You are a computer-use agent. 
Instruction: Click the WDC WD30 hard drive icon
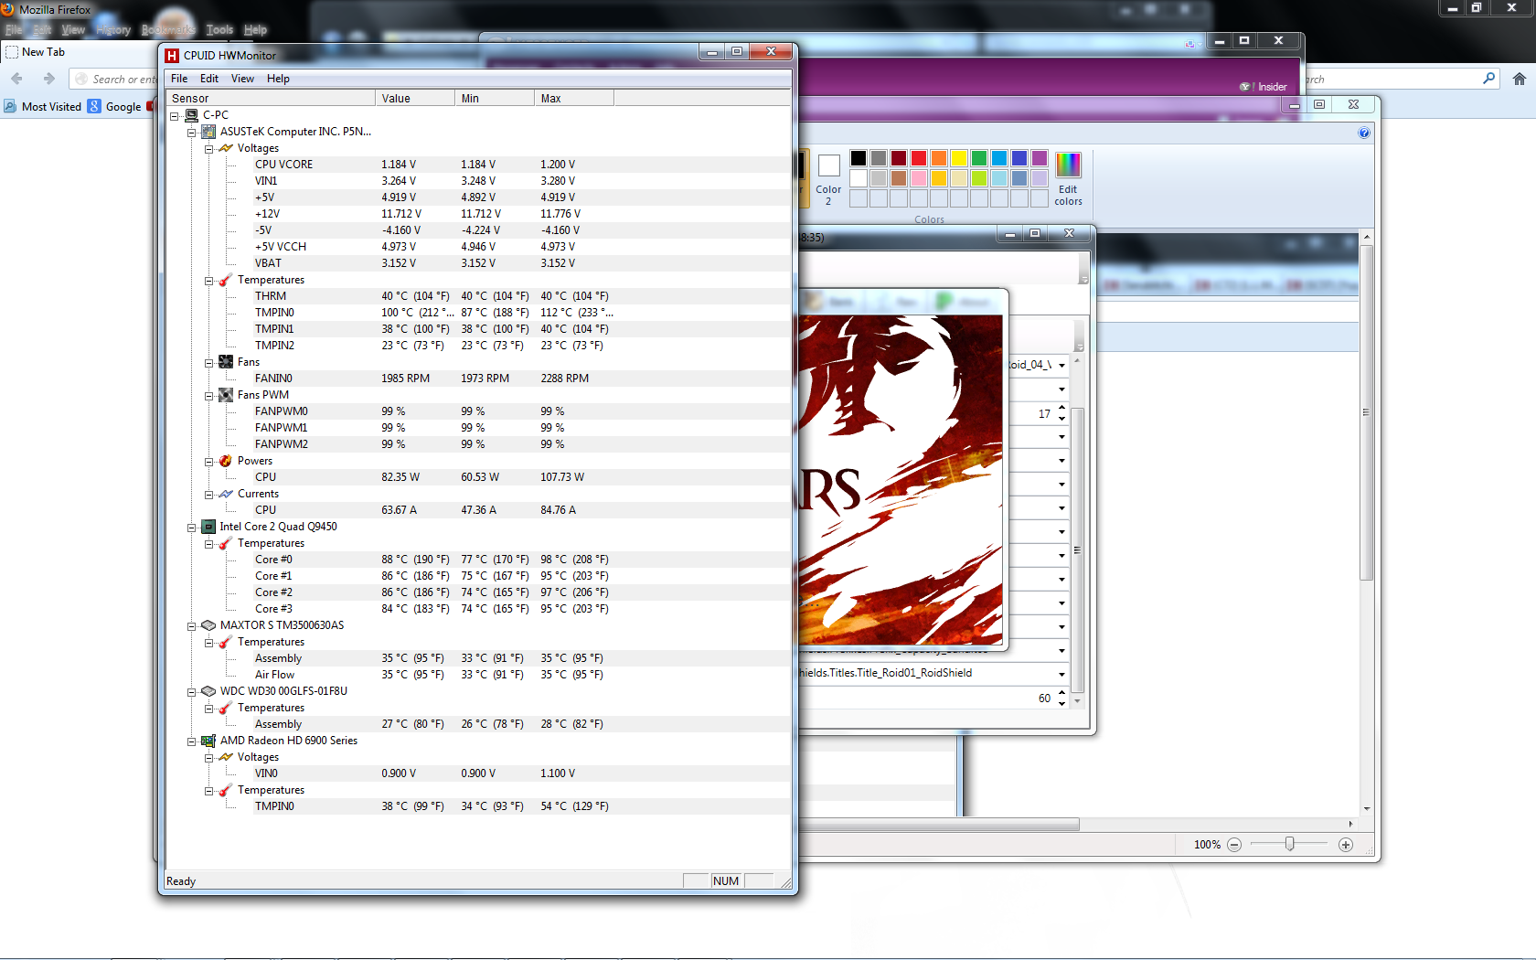click(x=208, y=691)
